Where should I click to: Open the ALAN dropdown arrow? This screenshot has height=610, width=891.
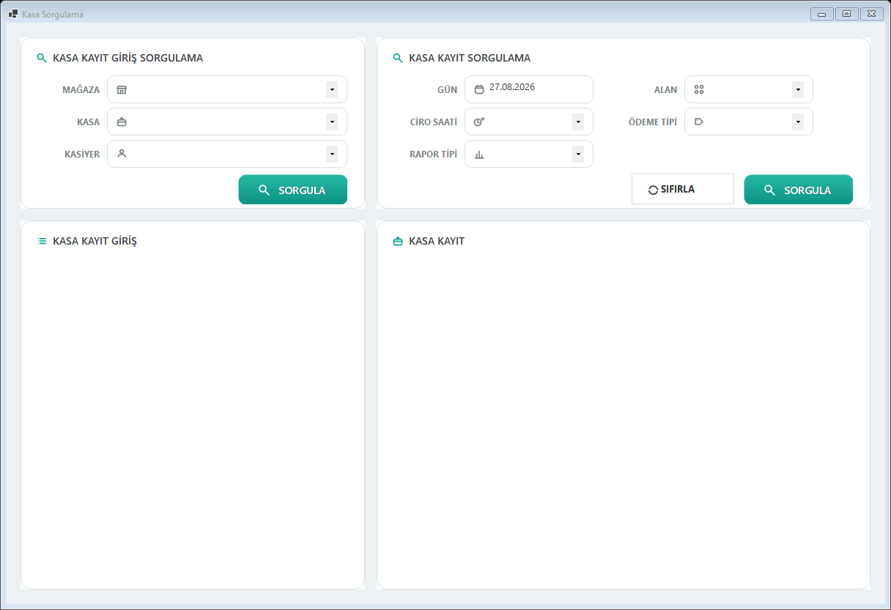798,89
